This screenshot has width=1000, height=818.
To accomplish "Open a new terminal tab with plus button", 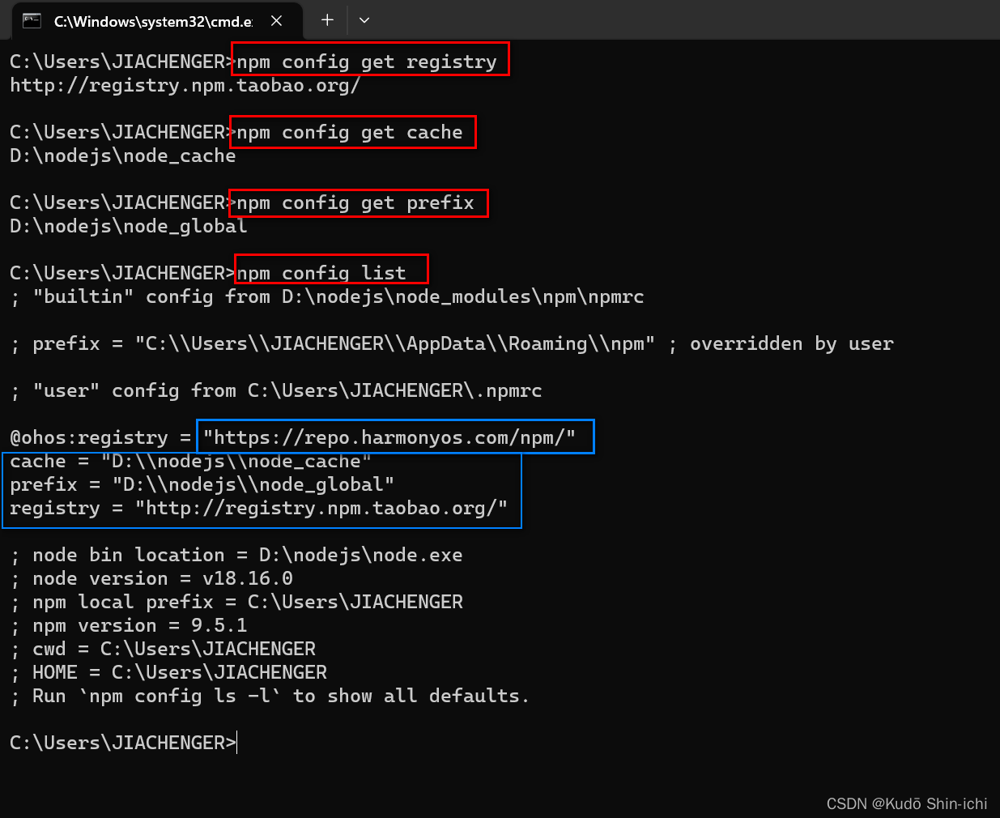I will tap(327, 20).
